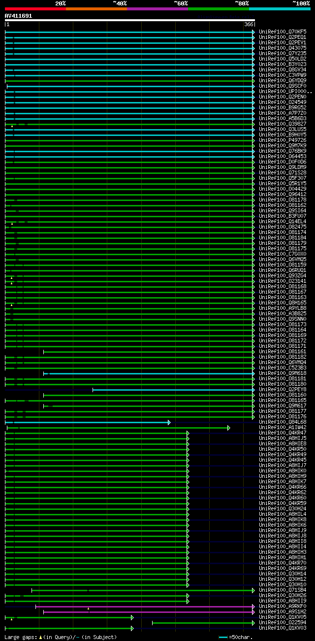Open the UniRef100_Q70KF5 hit label
This screenshot has height=641, width=315.
[x=283, y=32]
